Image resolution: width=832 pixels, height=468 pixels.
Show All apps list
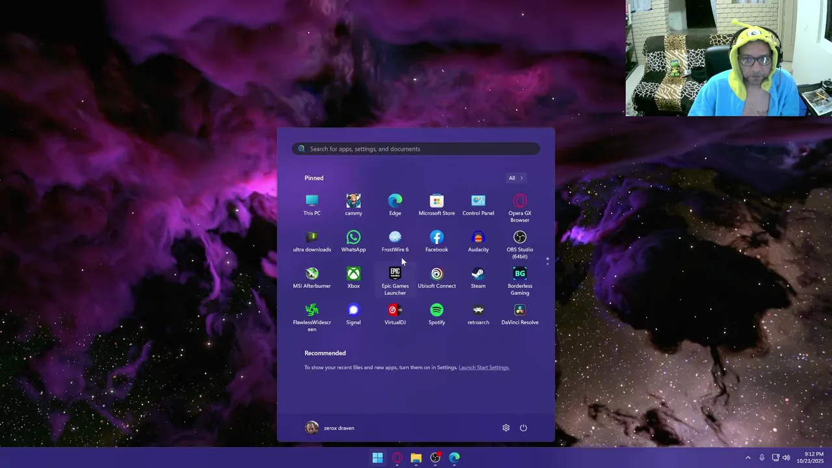516,178
